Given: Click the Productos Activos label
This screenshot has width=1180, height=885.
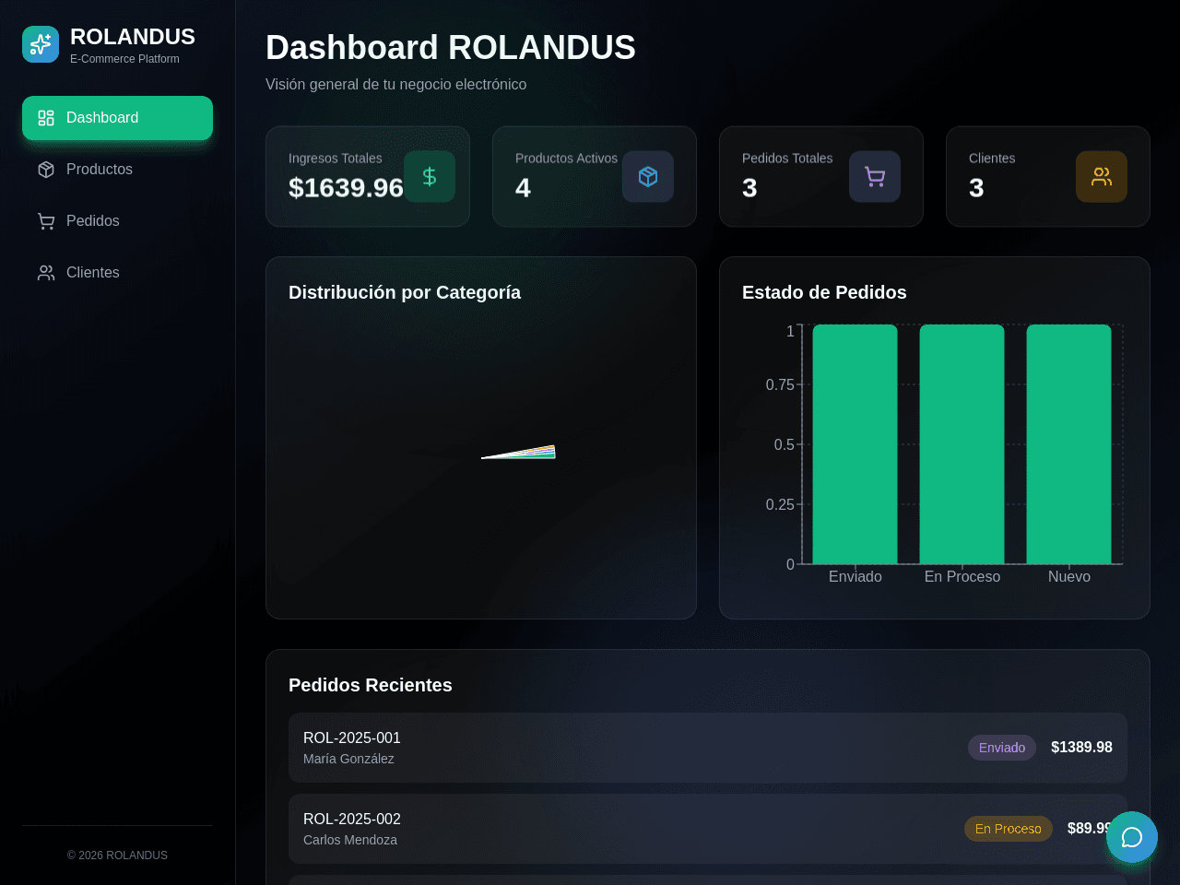Looking at the screenshot, I should [566, 159].
